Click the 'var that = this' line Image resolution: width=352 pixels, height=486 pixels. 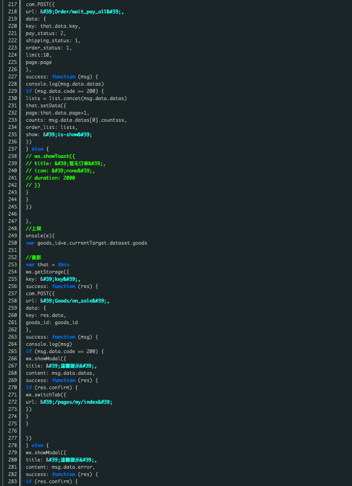pos(47,265)
